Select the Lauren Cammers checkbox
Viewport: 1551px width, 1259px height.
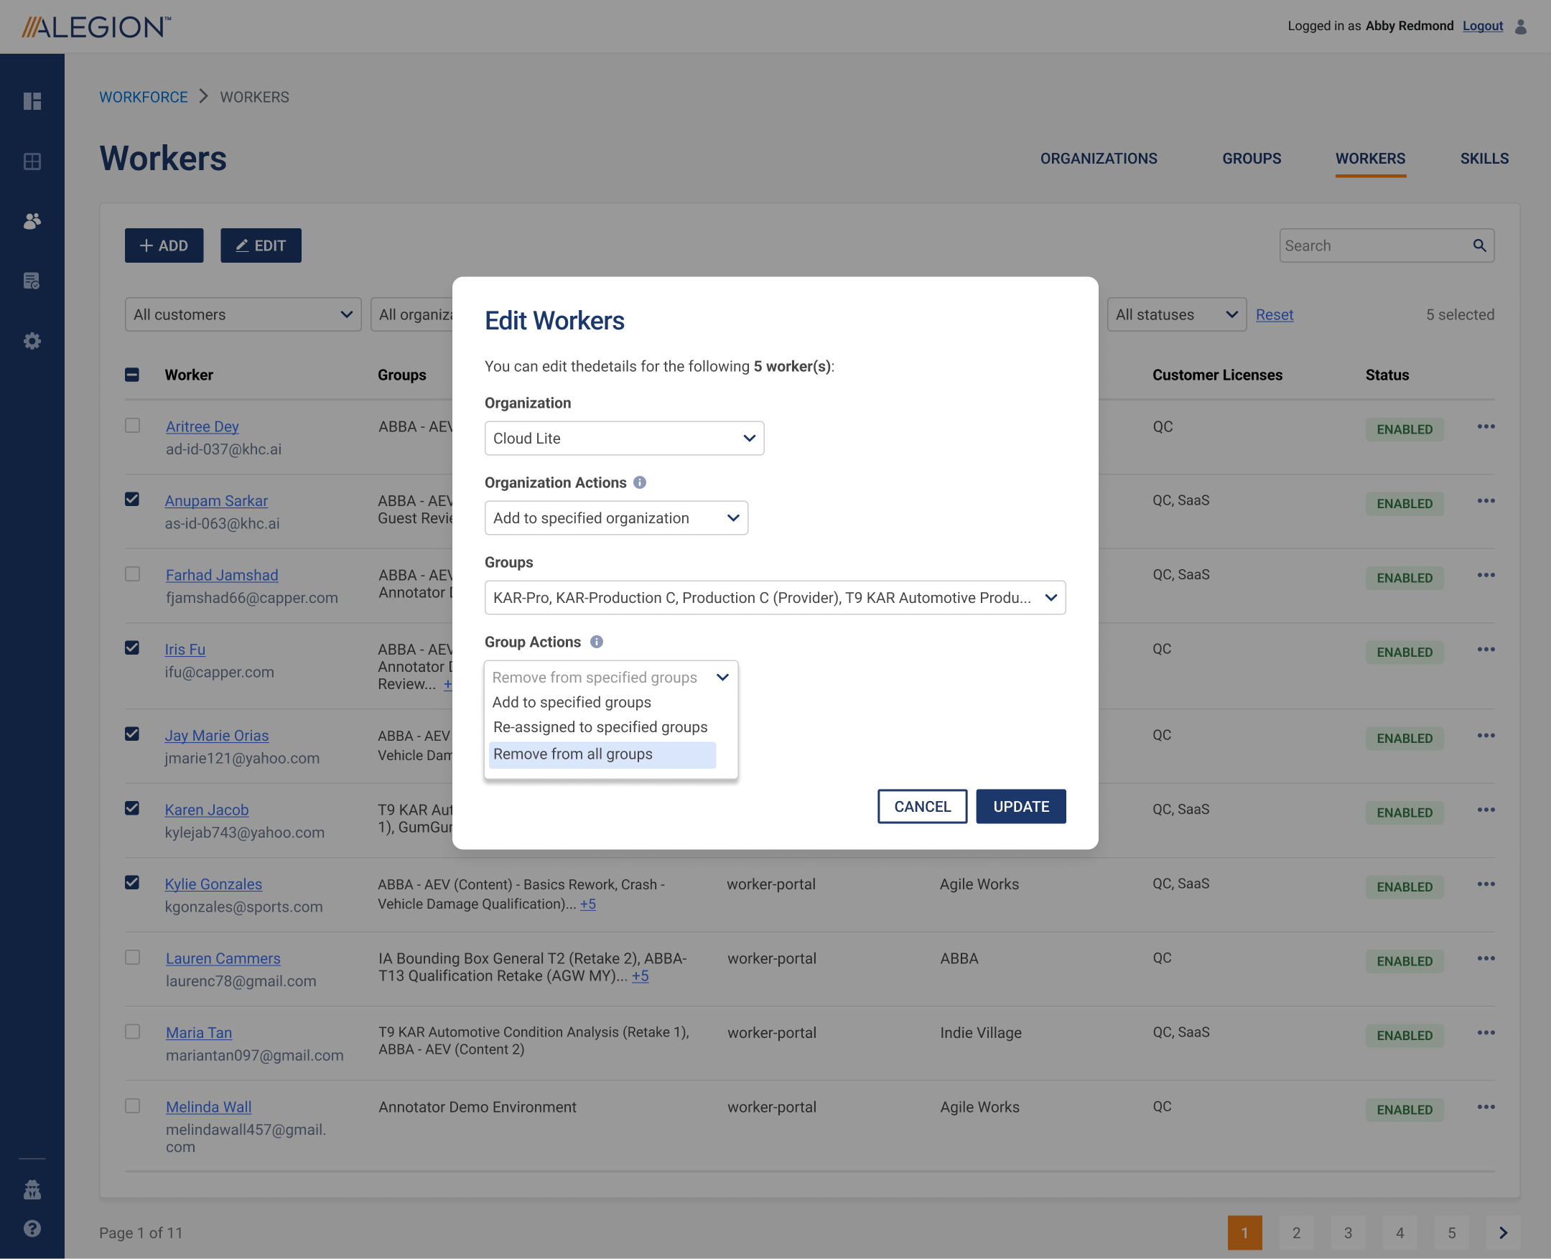pyautogui.click(x=132, y=958)
